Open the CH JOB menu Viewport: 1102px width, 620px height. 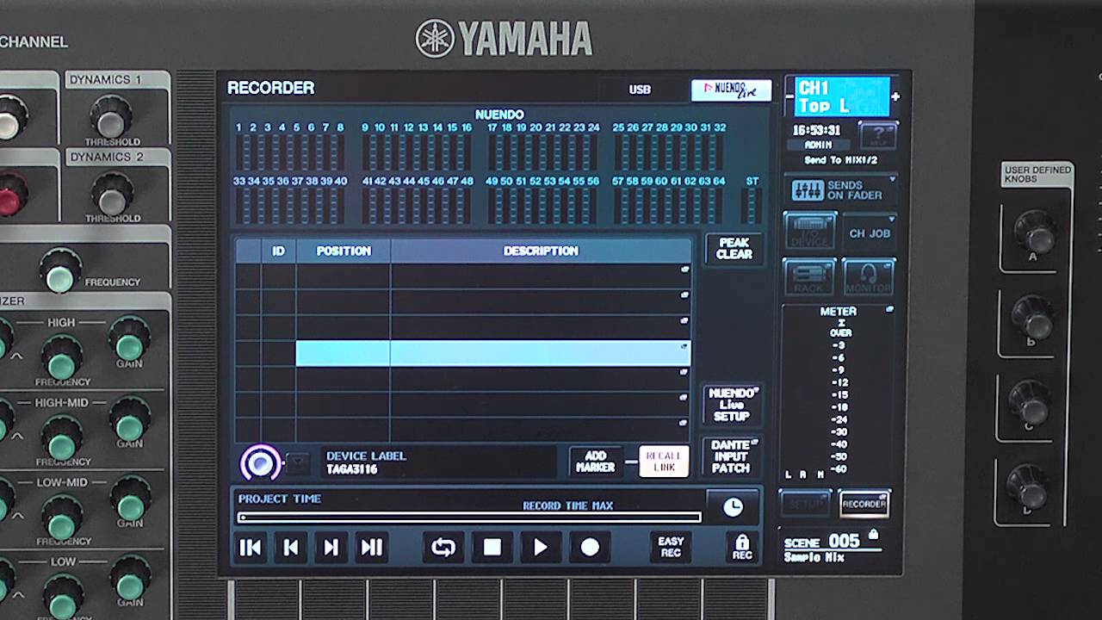(870, 232)
